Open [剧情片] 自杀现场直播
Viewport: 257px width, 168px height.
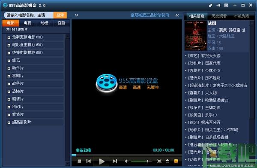(x=208, y=137)
